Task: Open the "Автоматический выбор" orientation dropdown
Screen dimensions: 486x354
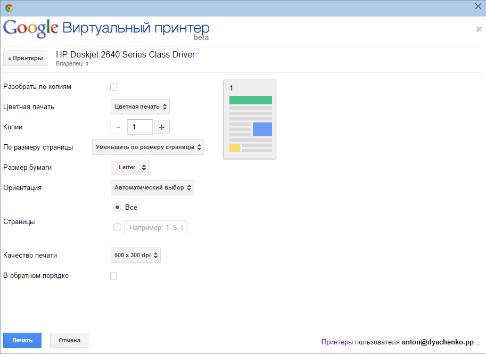Action: 153,188
